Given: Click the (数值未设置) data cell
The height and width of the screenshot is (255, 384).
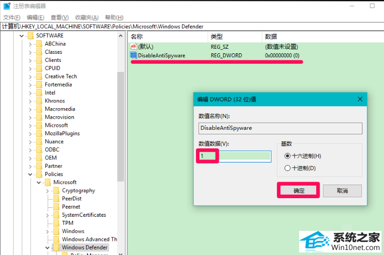Looking at the screenshot, I should 281,47.
